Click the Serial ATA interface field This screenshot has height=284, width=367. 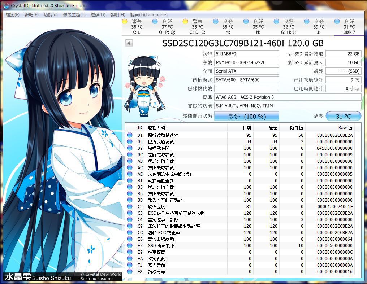click(x=247, y=71)
